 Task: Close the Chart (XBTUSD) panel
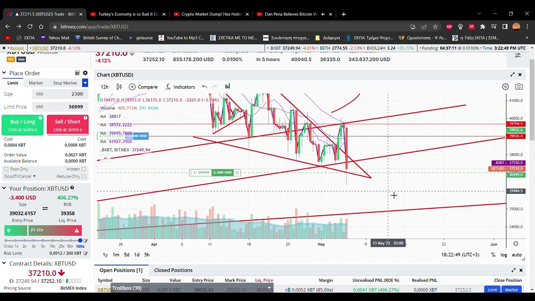click(520, 75)
